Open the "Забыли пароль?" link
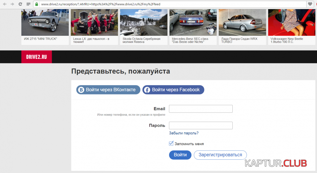The image size is (317, 173). [x=184, y=133]
